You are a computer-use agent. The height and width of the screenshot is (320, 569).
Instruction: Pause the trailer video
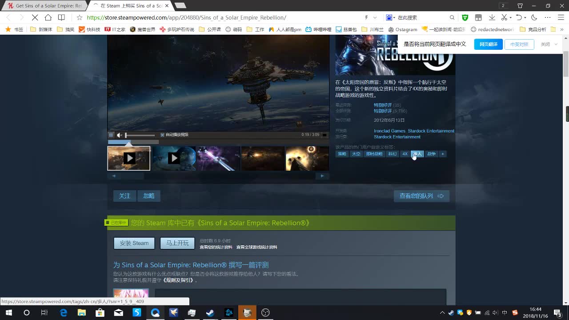(111, 135)
